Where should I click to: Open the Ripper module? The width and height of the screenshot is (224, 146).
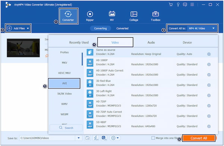tap(90, 16)
